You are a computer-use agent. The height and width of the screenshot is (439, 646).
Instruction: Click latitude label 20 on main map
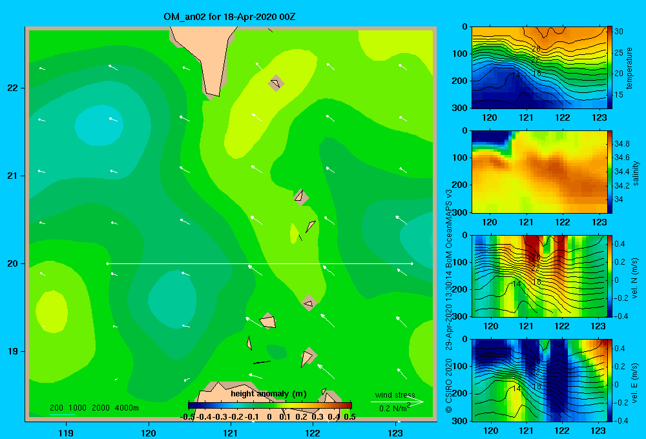(x=12, y=263)
